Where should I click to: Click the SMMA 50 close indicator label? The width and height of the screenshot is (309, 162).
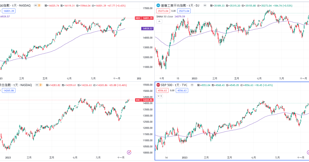pos(164,17)
